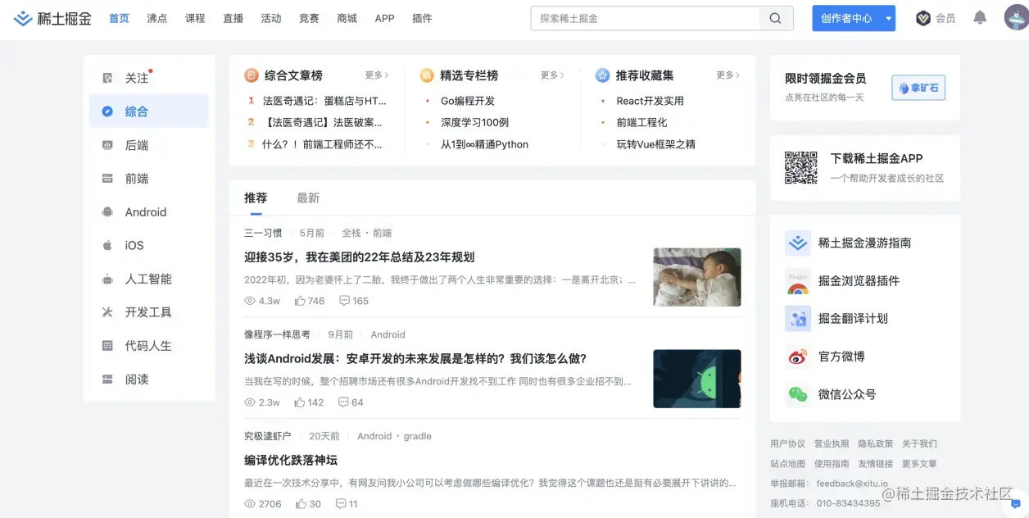Like the 浅谈Android发展 article (142)

click(x=310, y=402)
